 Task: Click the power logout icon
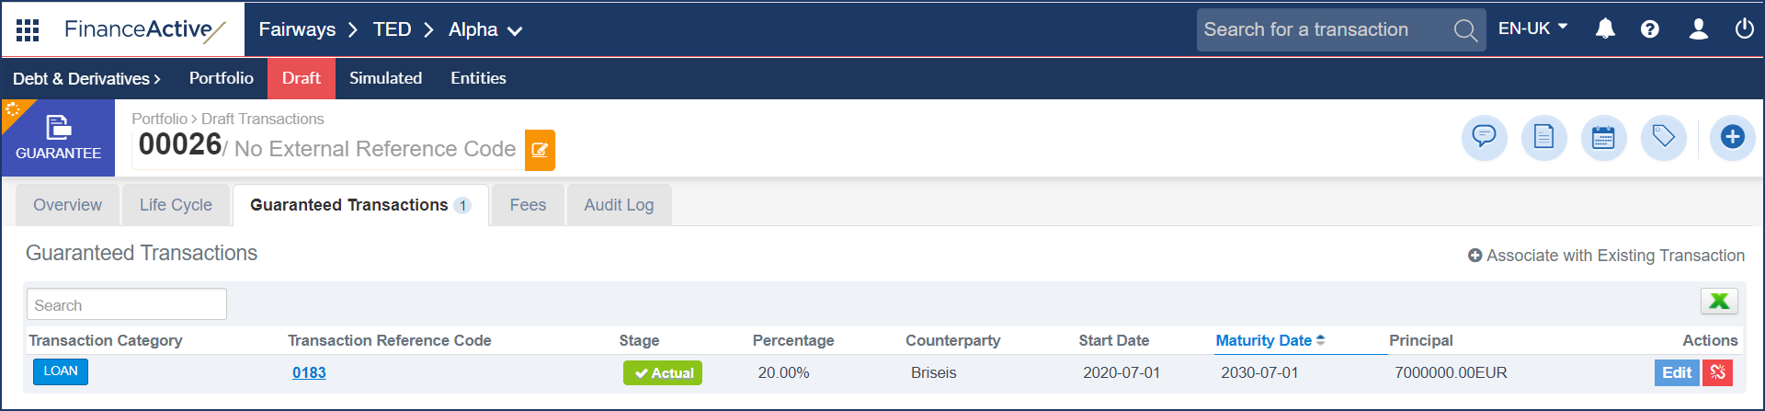(x=1744, y=29)
